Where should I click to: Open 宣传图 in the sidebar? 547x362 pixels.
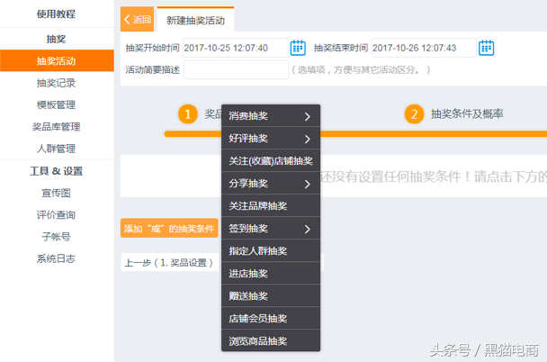pyautogui.click(x=56, y=193)
